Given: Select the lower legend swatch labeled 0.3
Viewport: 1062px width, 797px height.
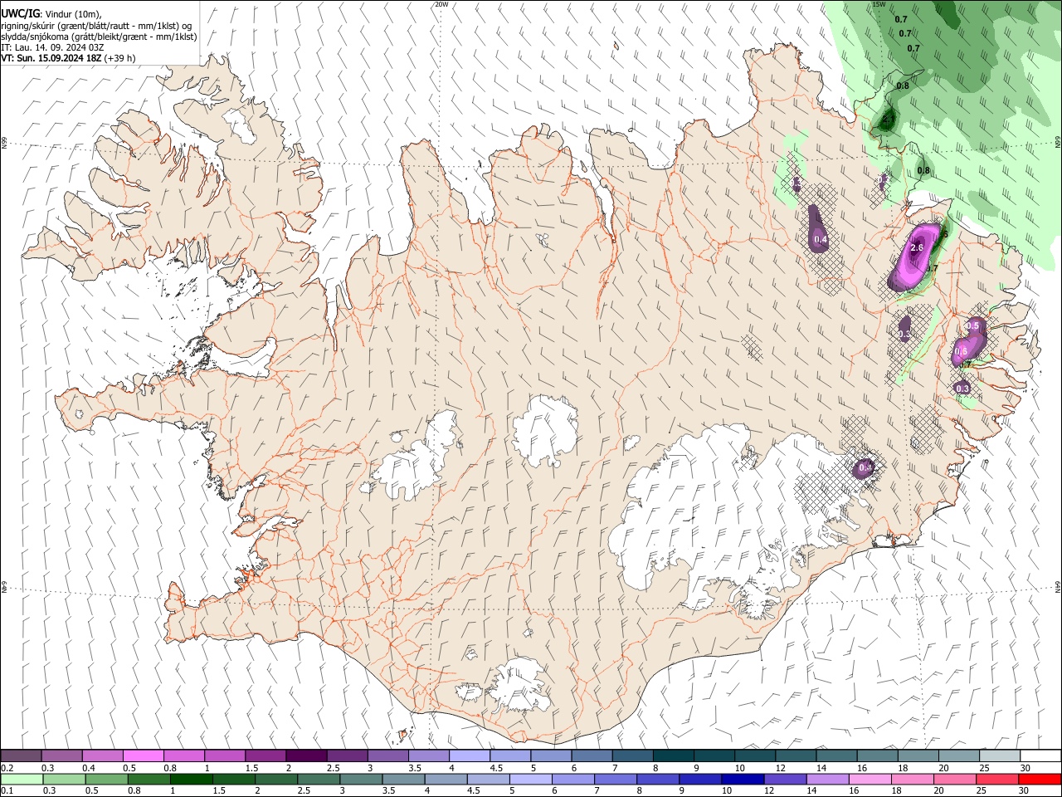Looking at the screenshot, I should pos(63,779).
